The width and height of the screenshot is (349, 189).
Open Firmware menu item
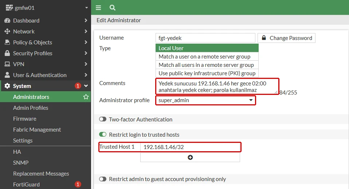pos(46,118)
